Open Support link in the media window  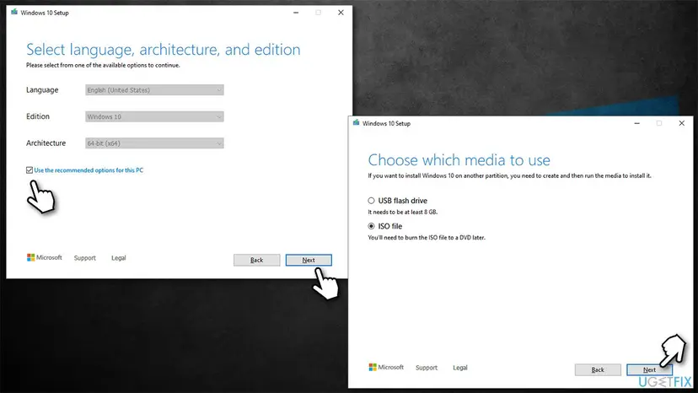427,368
